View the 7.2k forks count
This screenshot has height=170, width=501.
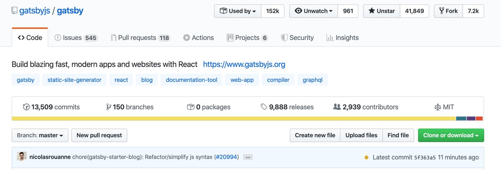pos(473,11)
